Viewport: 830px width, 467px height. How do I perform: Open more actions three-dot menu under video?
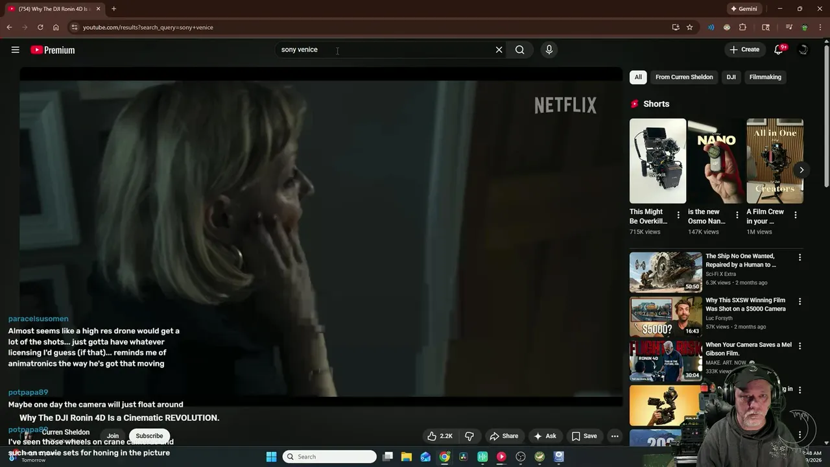tap(615, 436)
